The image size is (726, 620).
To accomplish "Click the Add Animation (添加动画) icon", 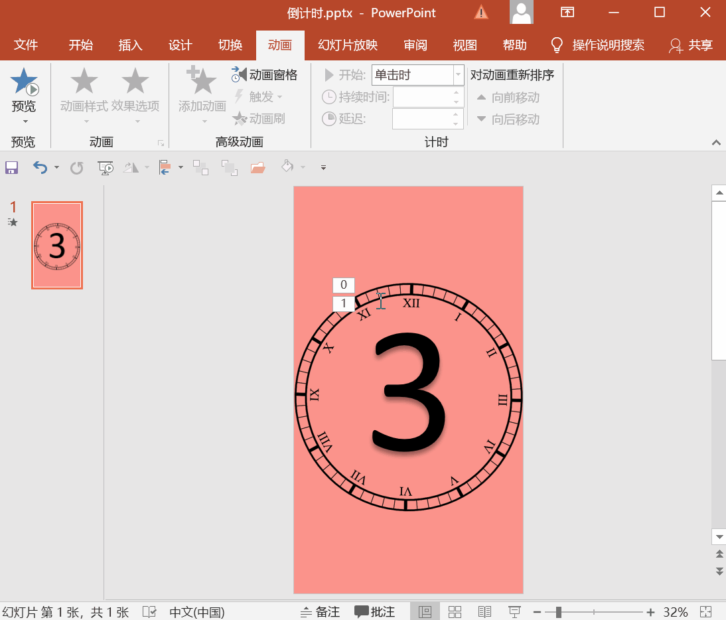I will pos(202,80).
